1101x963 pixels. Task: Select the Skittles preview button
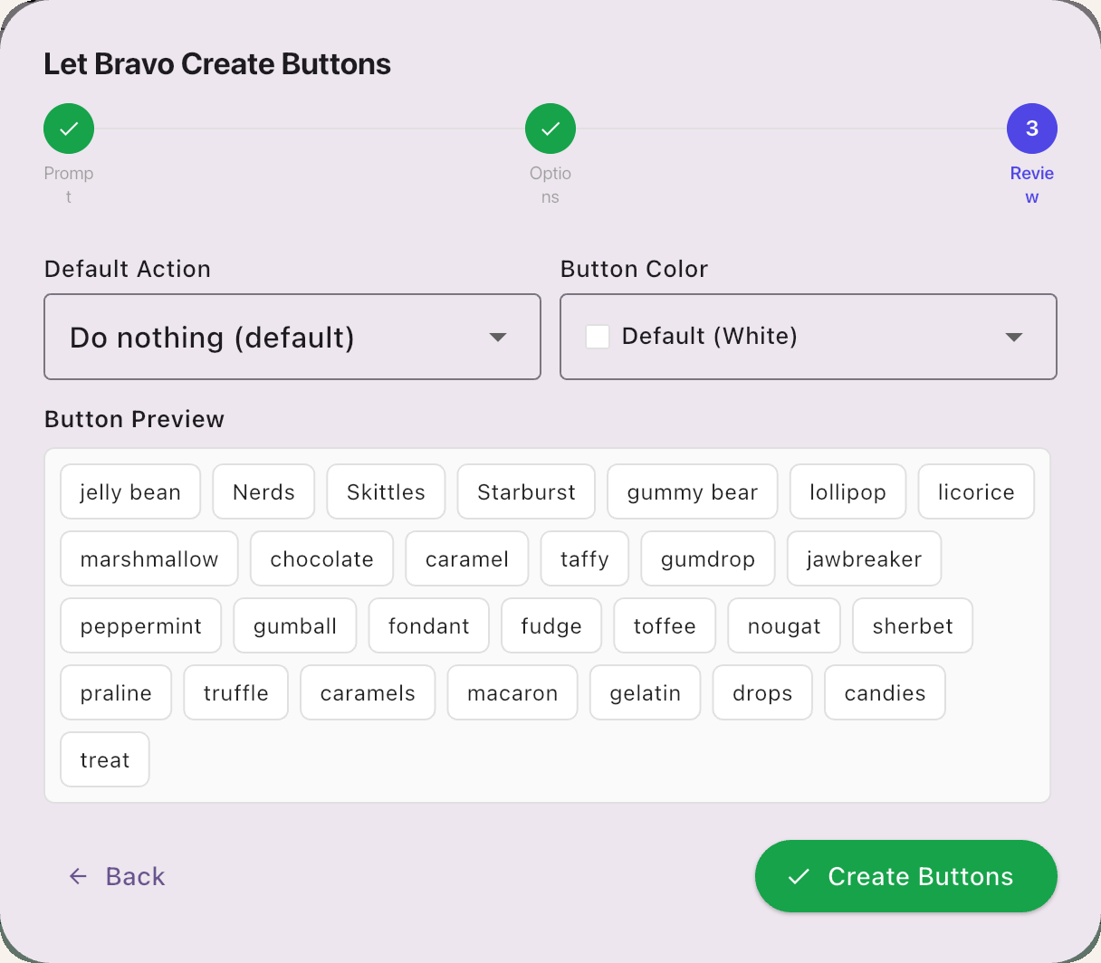pos(386,491)
